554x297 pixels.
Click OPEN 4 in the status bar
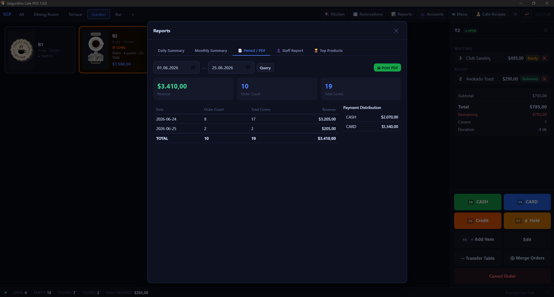pyautogui.click(x=20, y=293)
